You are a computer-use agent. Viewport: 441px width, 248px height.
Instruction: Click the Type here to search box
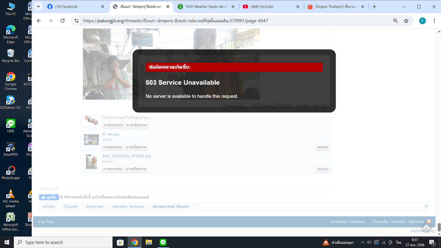63,242
